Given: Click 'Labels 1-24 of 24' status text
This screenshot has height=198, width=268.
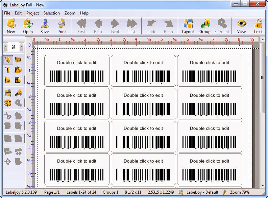Looking at the screenshot, I should coord(81,192).
